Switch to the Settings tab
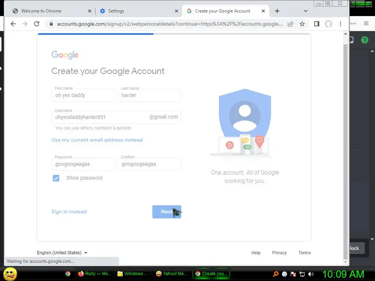 pos(139,11)
